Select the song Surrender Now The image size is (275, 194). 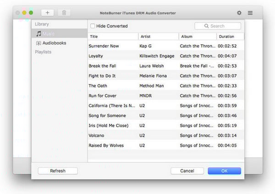click(x=104, y=46)
